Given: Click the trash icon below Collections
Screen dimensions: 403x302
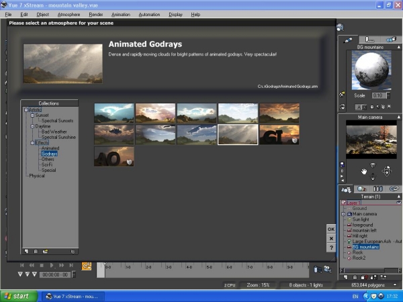Looking at the screenshot, I should click(36, 252).
